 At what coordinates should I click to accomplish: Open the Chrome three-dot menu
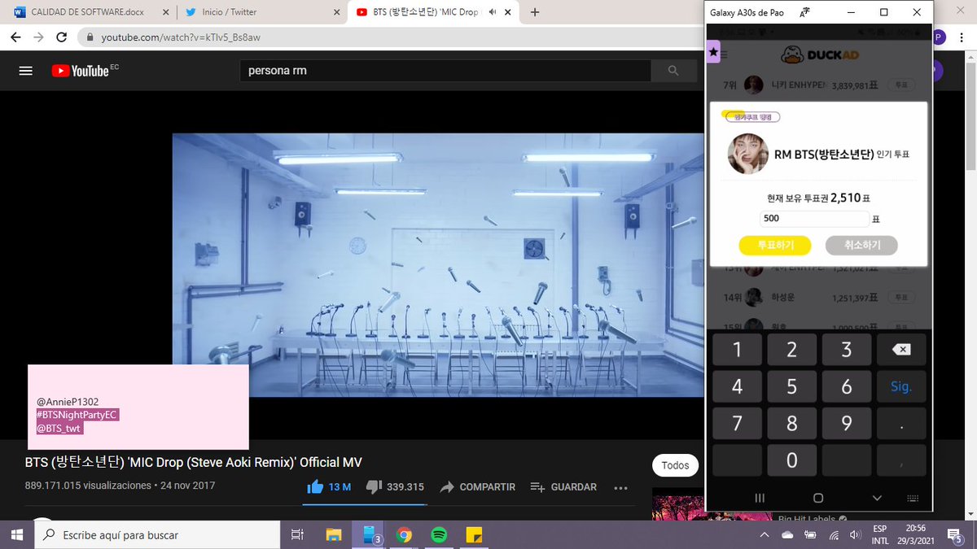tap(962, 37)
